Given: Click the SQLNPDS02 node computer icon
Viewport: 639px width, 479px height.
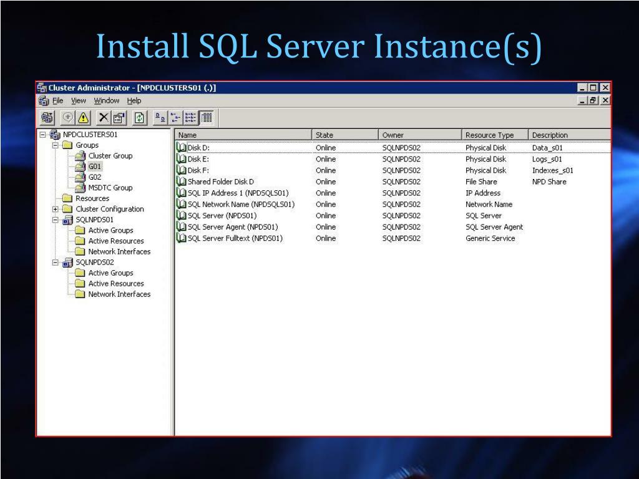Looking at the screenshot, I should tap(67, 263).
